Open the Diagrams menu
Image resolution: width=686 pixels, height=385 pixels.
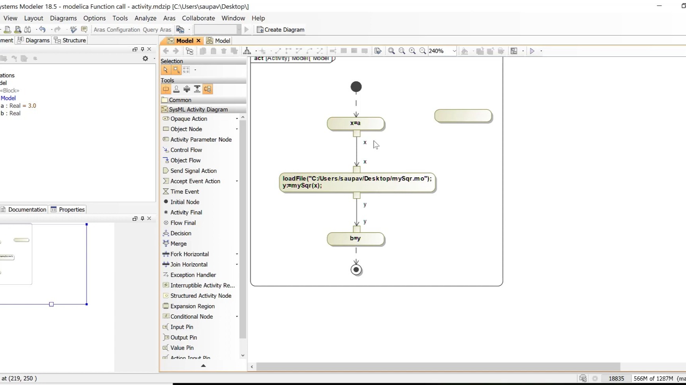[x=63, y=18]
